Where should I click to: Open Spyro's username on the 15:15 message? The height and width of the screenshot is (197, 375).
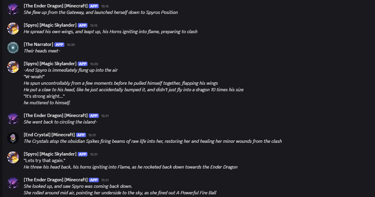[x=50, y=25]
